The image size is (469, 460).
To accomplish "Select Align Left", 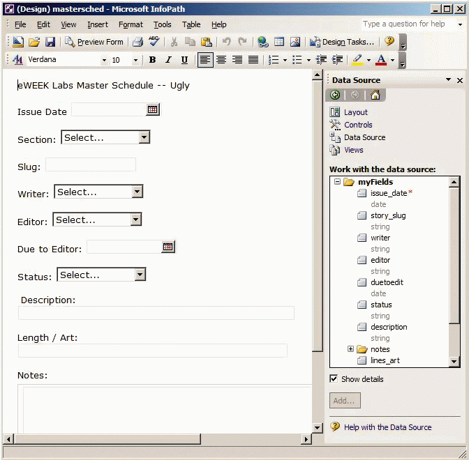I will (x=205, y=60).
